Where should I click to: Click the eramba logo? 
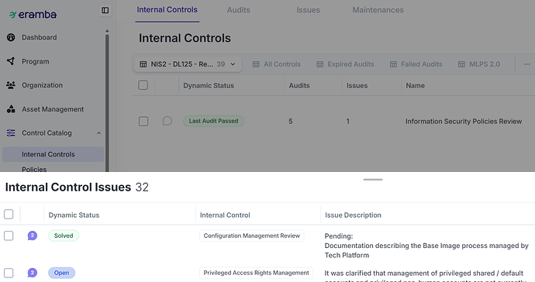click(x=33, y=15)
